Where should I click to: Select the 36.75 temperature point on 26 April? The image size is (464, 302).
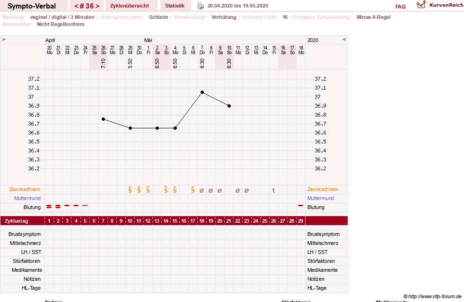click(x=103, y=119)
